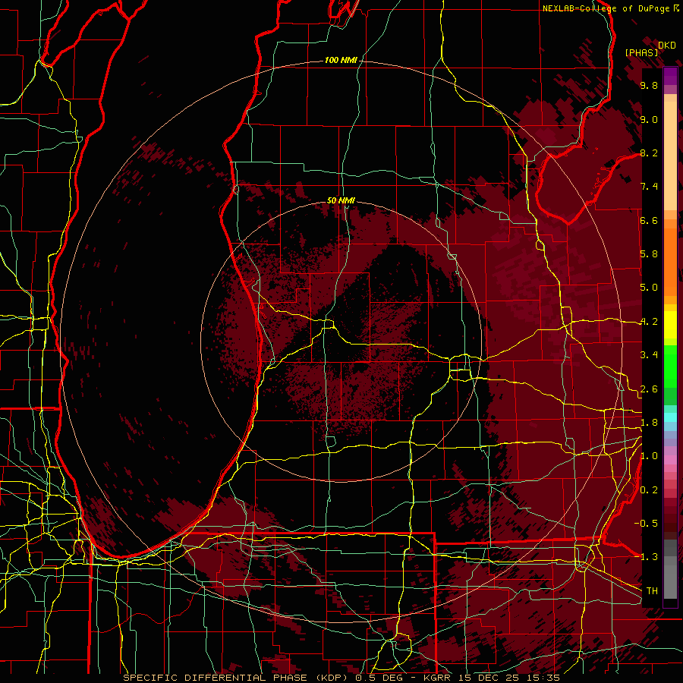Click the 7.4 value on the color scale
Image resolution: width=683 pixels, height=683 pixels.
point(649,187)
